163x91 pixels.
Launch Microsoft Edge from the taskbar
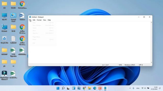pos(95,88)
